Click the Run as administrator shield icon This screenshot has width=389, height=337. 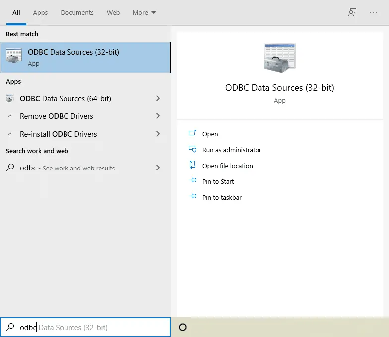tap(193, 149)
